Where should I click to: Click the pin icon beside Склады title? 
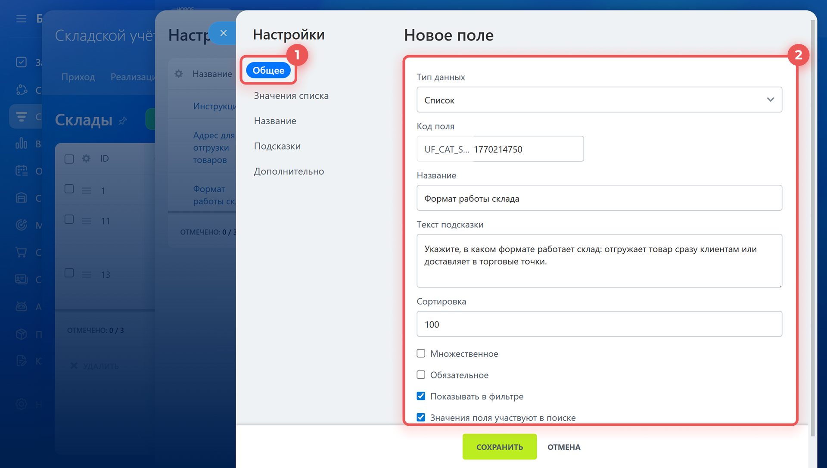pos(123,121)
